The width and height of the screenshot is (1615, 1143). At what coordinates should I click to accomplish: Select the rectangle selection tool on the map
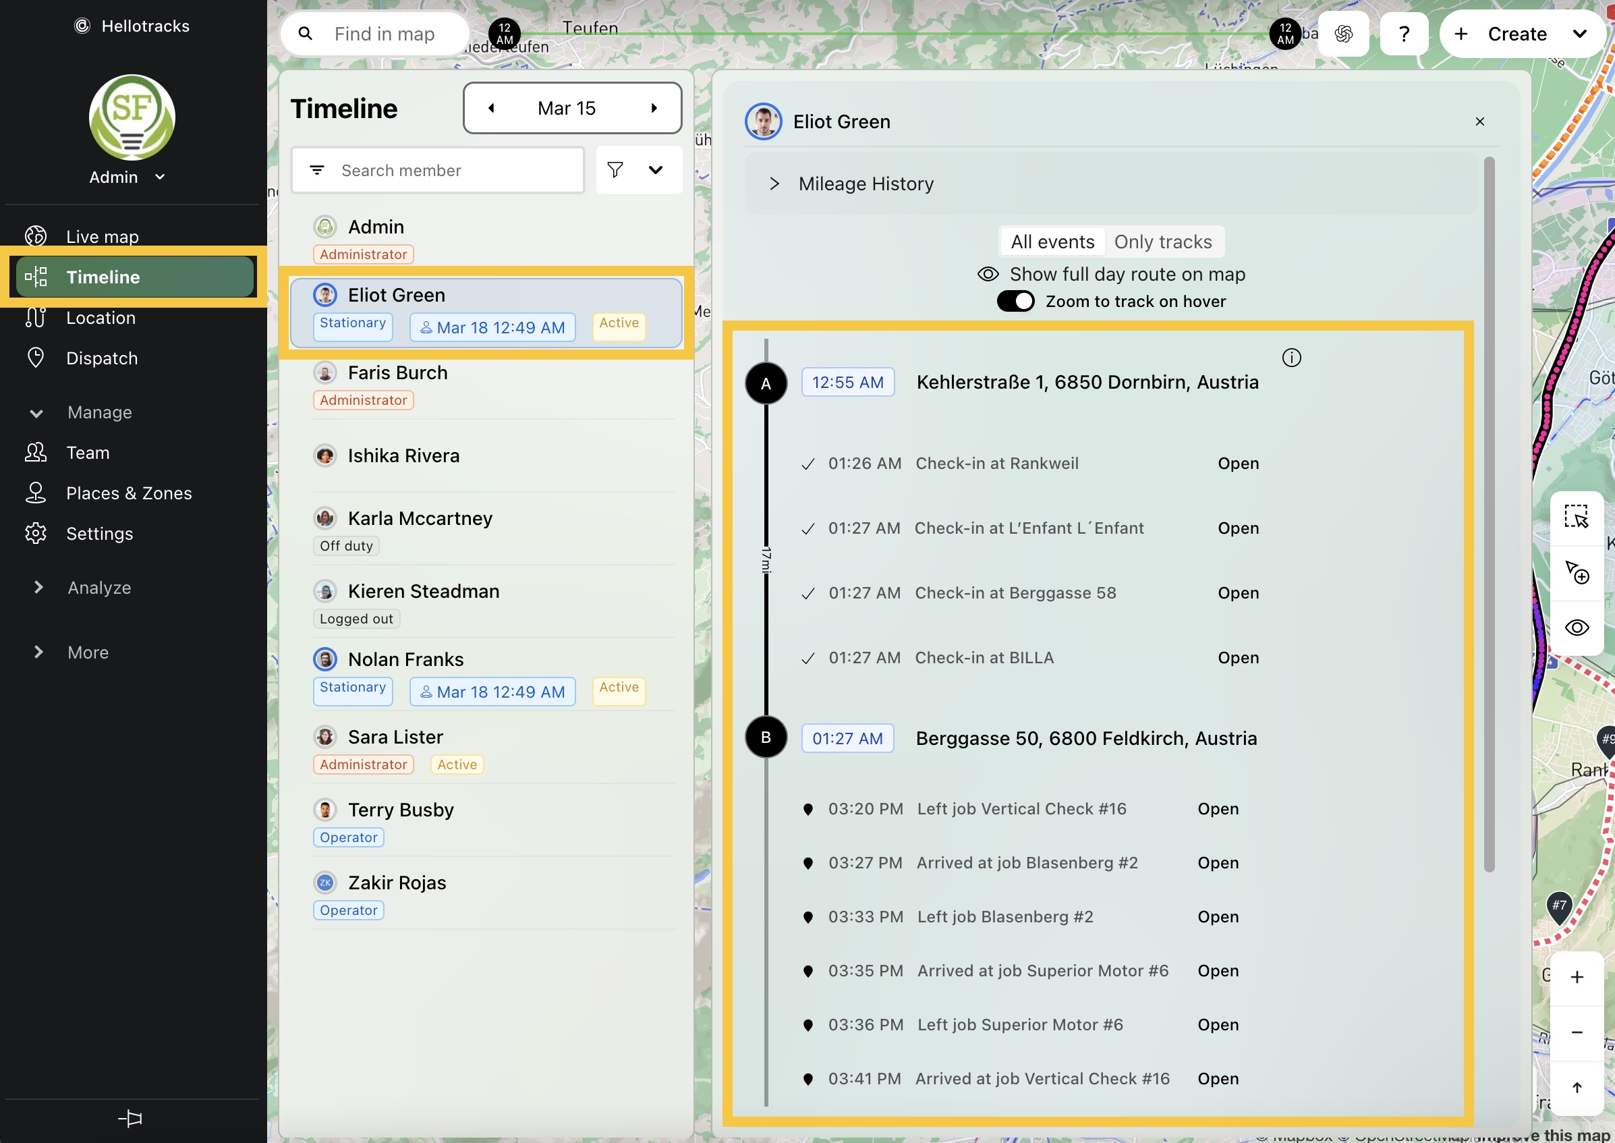tap(1577, 518)
